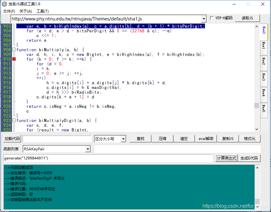Click the 生成E代码 button

coord(249,158)
